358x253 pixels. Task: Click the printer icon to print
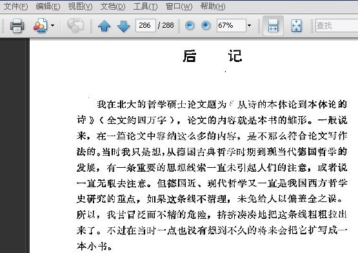tap(17, 26)
